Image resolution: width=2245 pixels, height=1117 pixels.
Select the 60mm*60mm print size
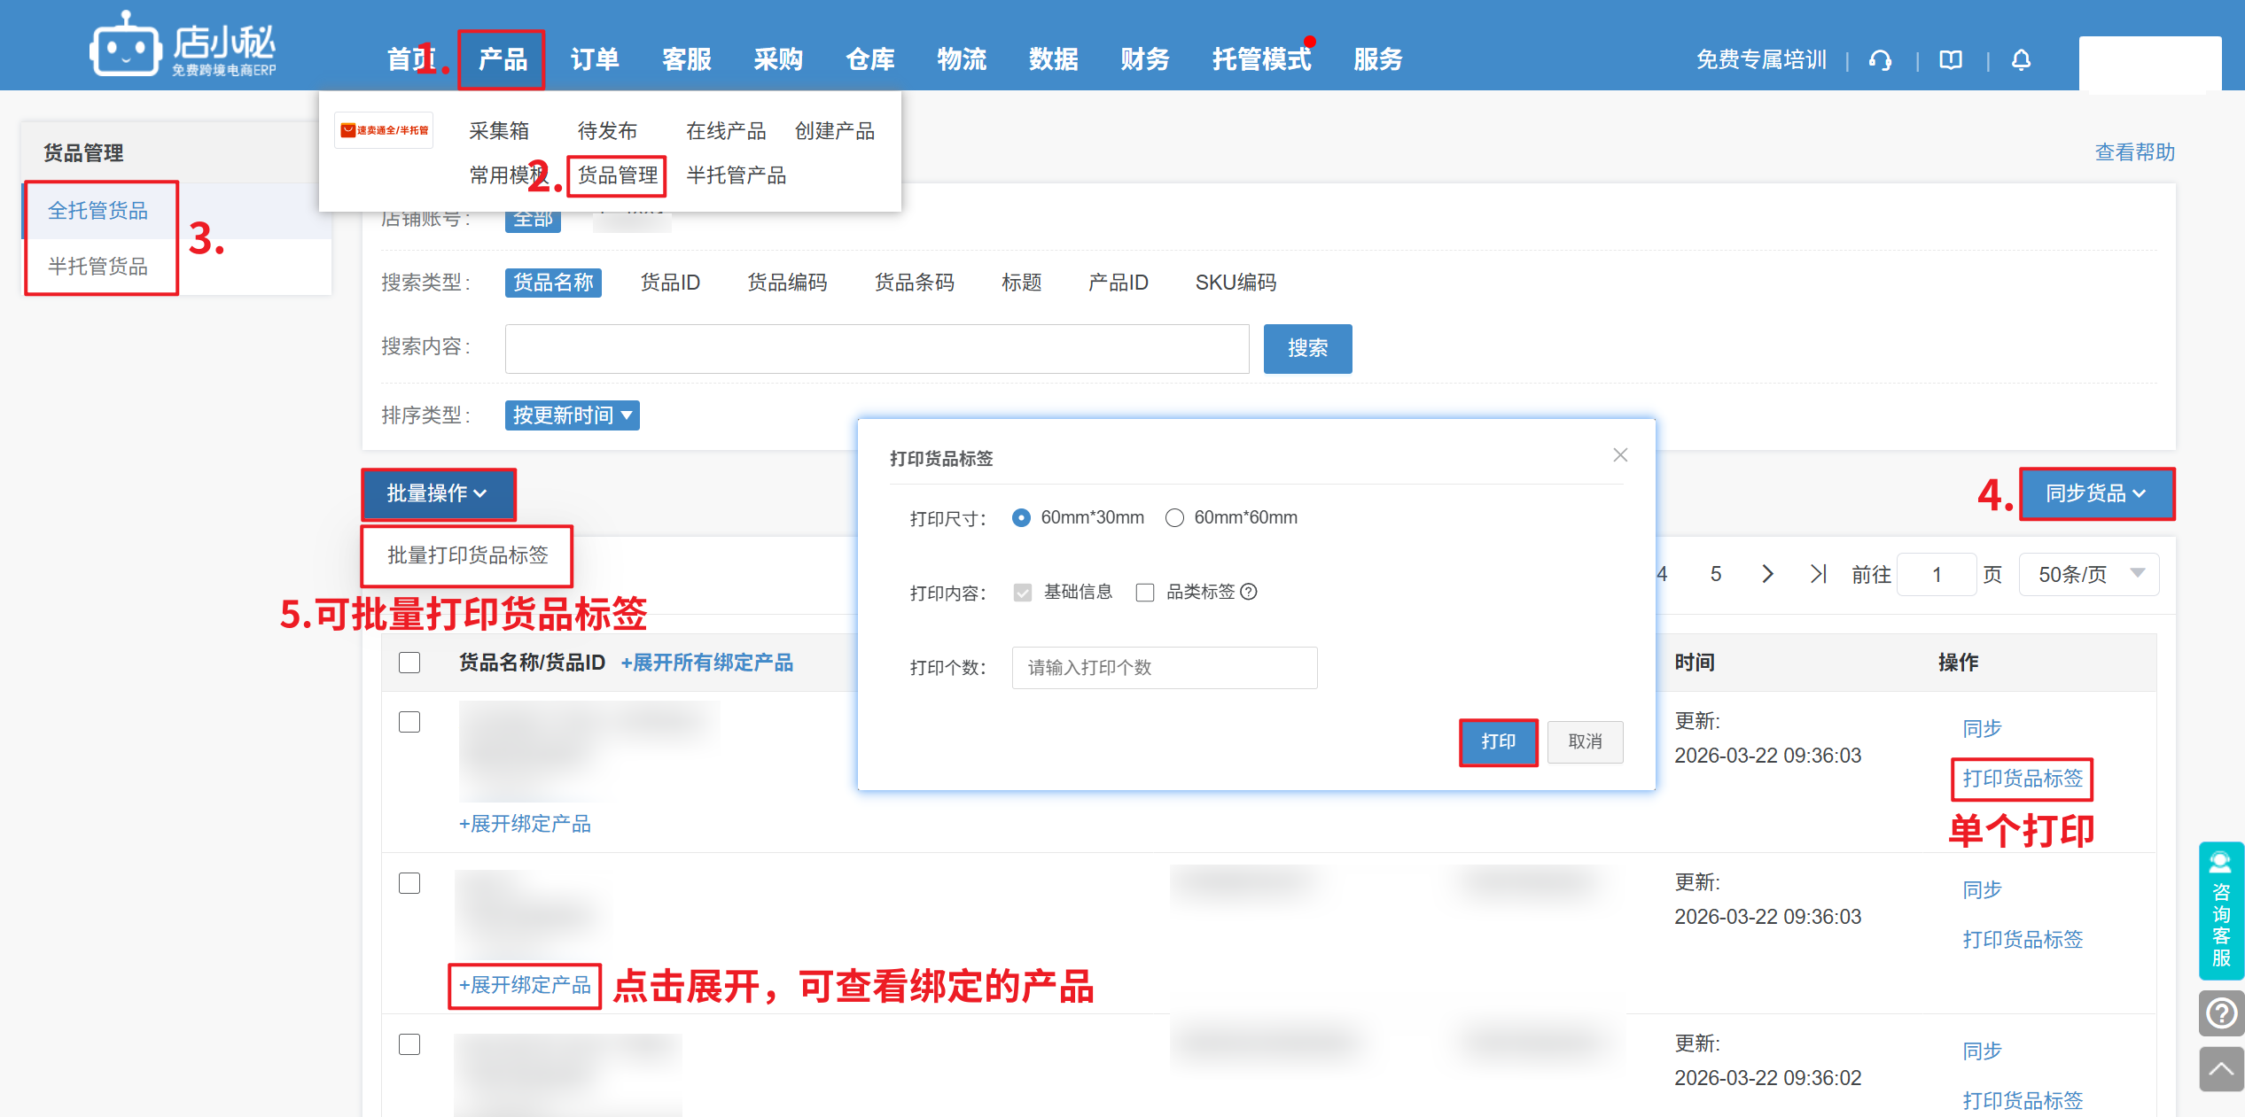point(1174,518)
